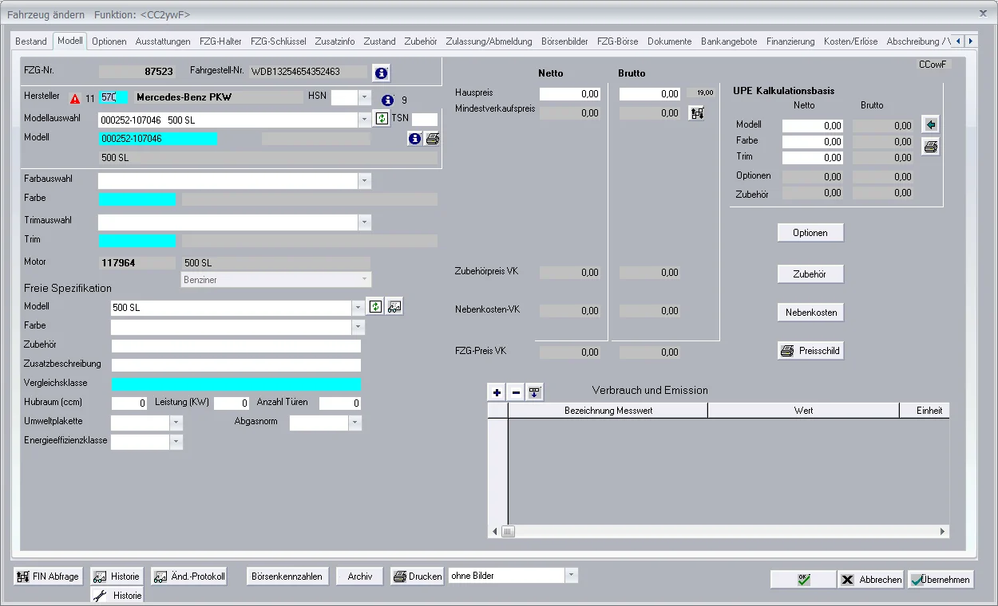Screen dimensions: 998x606
Task: Expand the Farbauswahl dropdown
Action: click(365, 181)
